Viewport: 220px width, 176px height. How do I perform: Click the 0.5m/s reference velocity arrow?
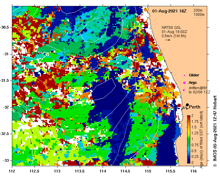tap(168, 40)
